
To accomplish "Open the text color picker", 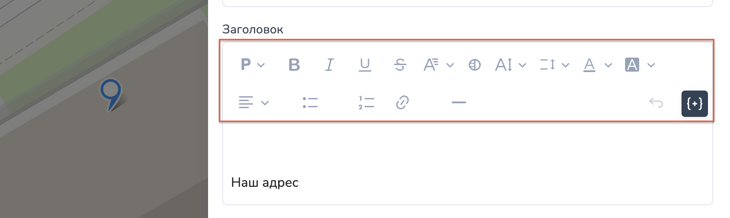I will coord(597,65).
